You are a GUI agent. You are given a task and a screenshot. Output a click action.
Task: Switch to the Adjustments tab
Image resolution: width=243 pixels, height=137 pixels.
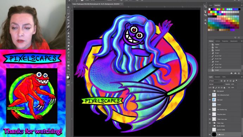(x=234, y=41)
